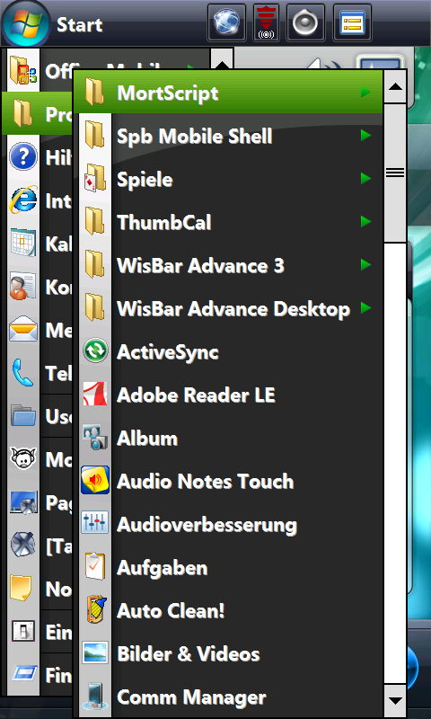Screen dimensions: 431x719
Task: Click the Windows Start orb icon
Action: tap(26, 24)
